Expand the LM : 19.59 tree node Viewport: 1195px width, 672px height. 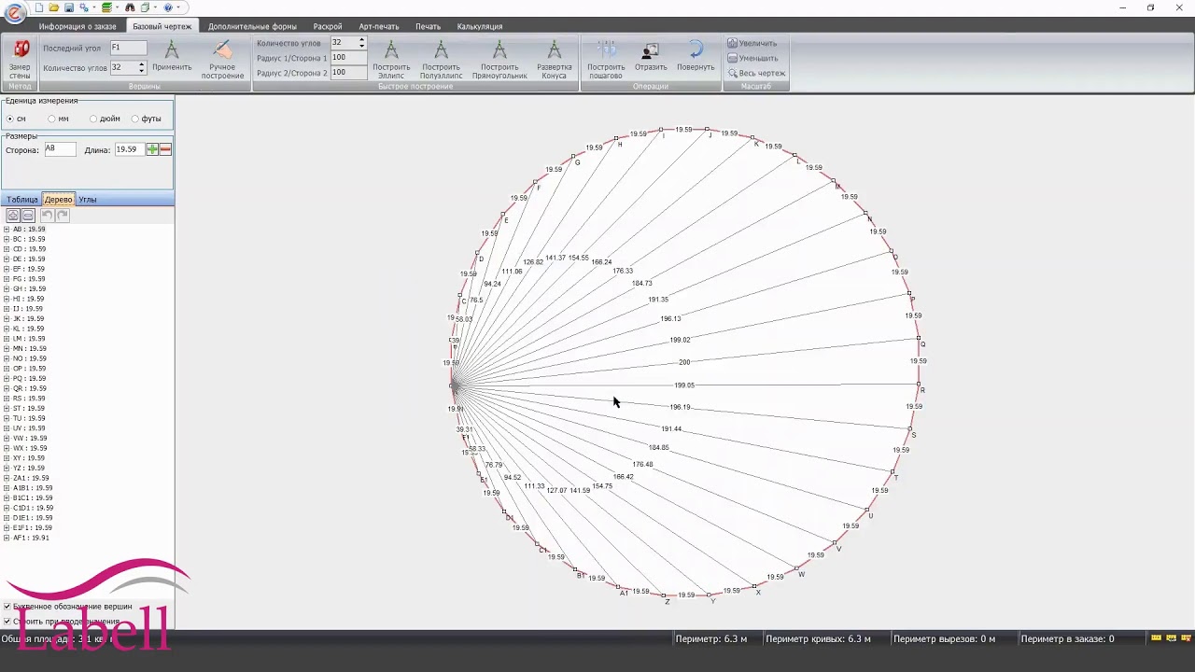(x=7, y=339)
